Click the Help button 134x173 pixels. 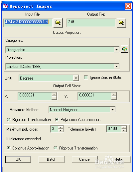118,159
